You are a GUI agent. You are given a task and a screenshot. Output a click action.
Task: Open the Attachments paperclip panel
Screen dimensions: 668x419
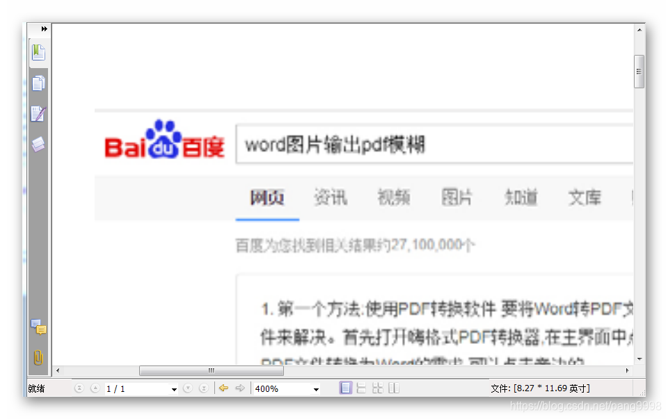tap(38, 358)
